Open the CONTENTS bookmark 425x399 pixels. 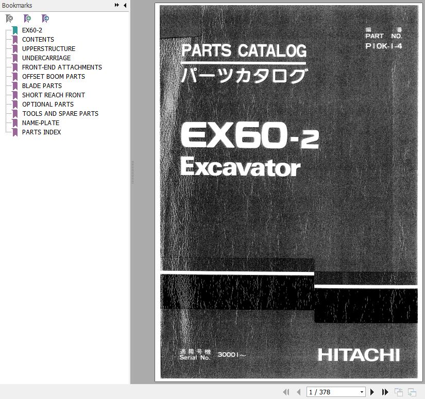[38, 39]
